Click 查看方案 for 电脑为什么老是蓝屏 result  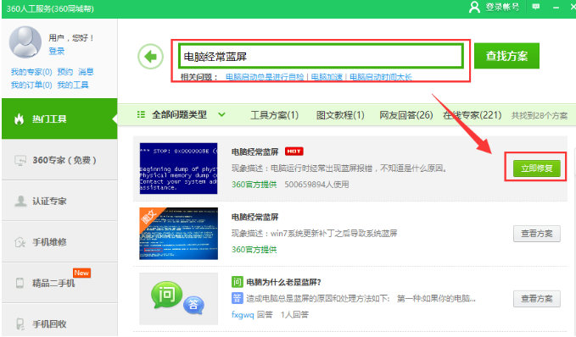[537, 299]
